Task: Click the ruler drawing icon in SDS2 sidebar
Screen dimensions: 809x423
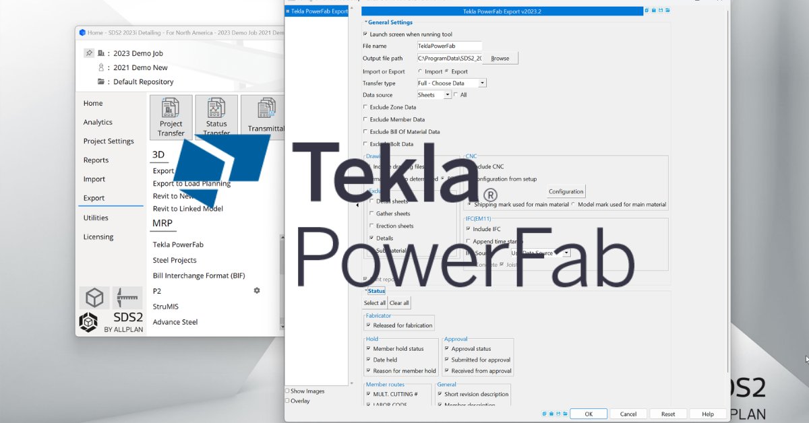Action: [x=127, y=298]
